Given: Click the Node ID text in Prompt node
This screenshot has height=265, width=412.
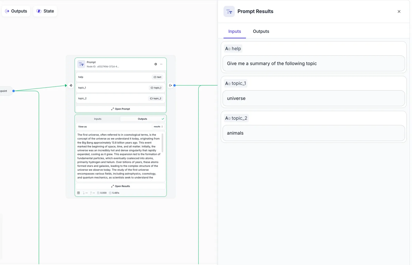Looking at the screenshot, I should point(103,66).
